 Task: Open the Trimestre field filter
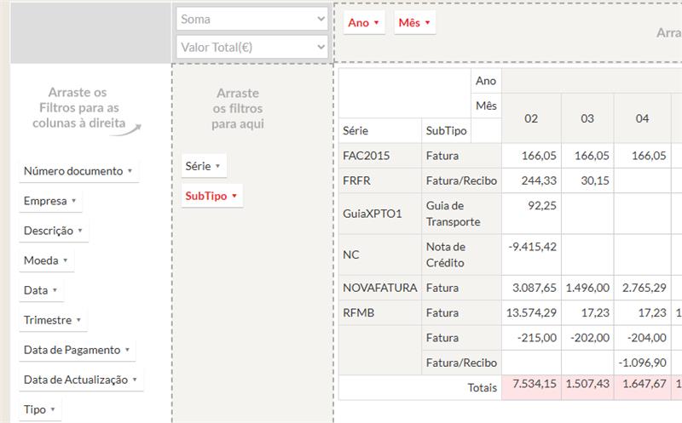[x=53, y=320]
